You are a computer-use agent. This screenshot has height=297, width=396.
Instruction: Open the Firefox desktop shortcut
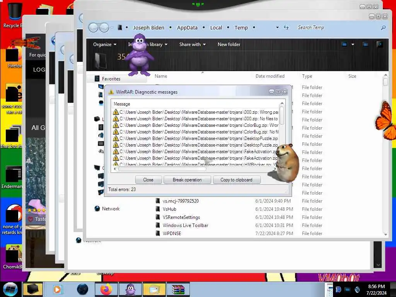pos(14,57)
